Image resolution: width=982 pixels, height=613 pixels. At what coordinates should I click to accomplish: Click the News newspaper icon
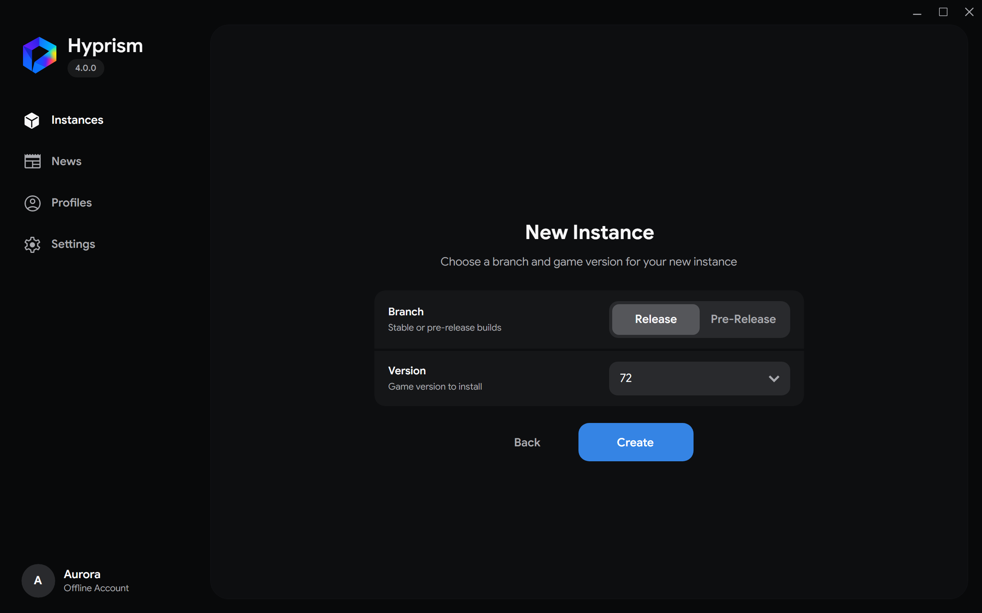click(x=33, y=161)
